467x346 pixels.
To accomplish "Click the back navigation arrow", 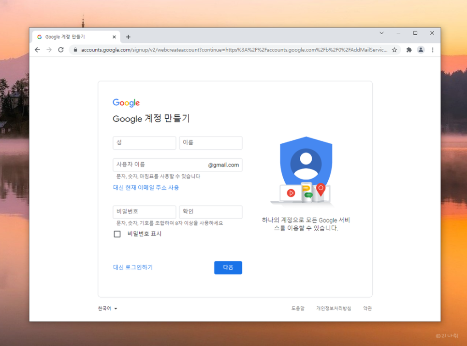I will pyautogui.click(x=37, y=50).
